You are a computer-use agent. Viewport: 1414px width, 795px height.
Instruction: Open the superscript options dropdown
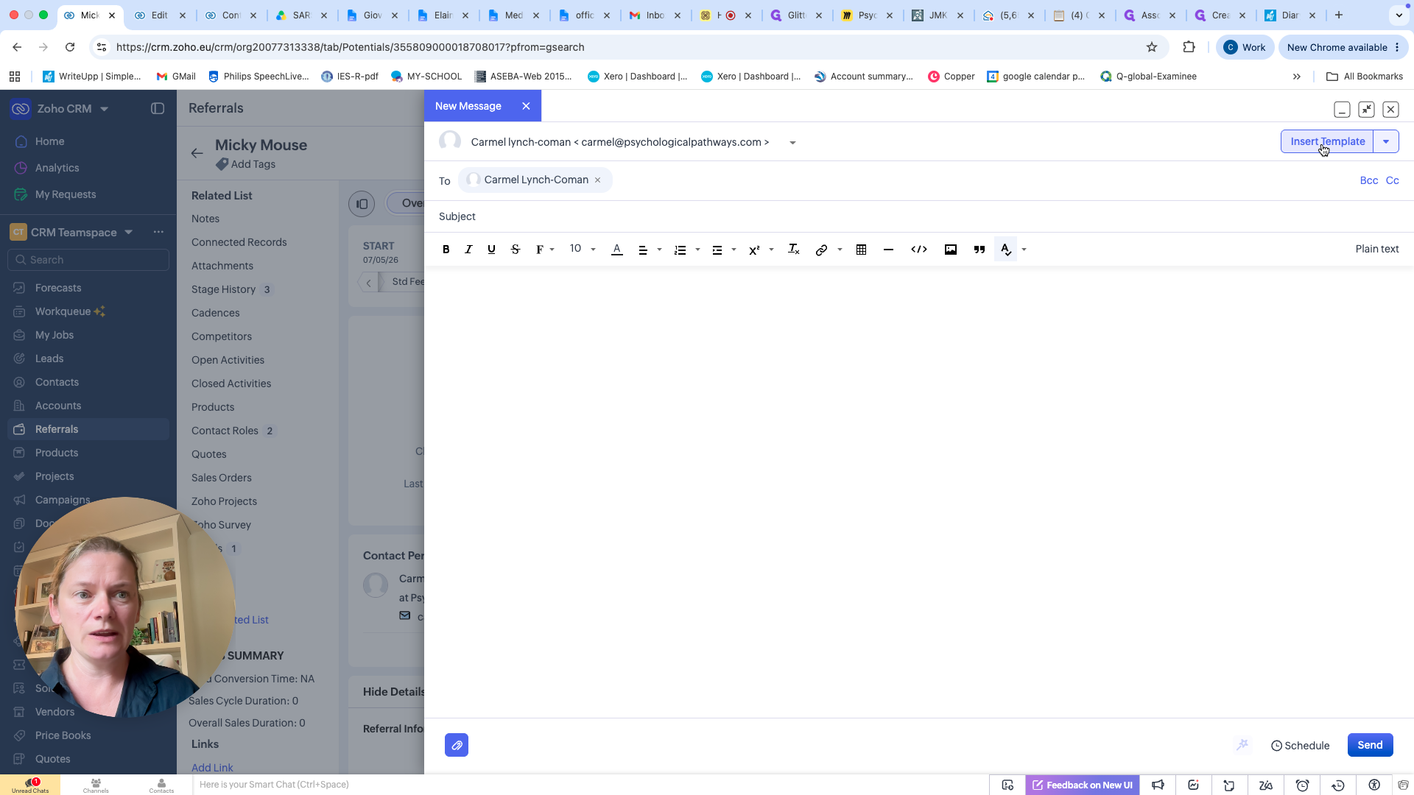pyautogui.click(x=761, y=250)
